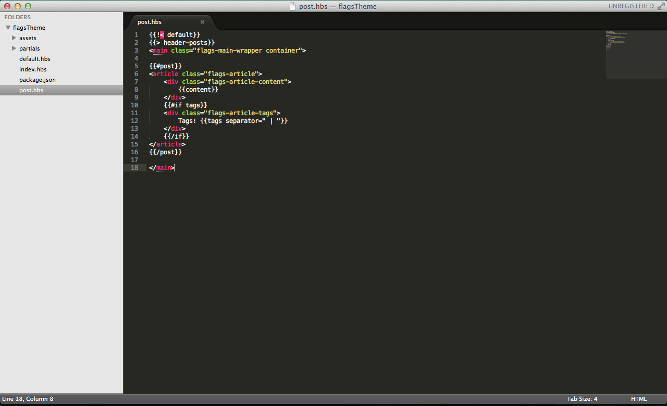Expand the partials folder

(x=14, y=48)
